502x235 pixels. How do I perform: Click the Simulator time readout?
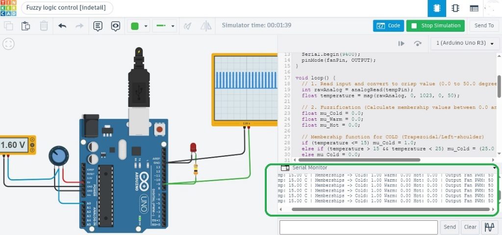coord(256,25)
